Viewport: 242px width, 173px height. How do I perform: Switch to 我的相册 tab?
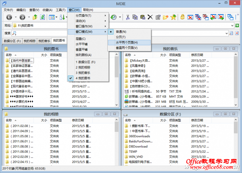pyautogui.click(x=29, y=41)
